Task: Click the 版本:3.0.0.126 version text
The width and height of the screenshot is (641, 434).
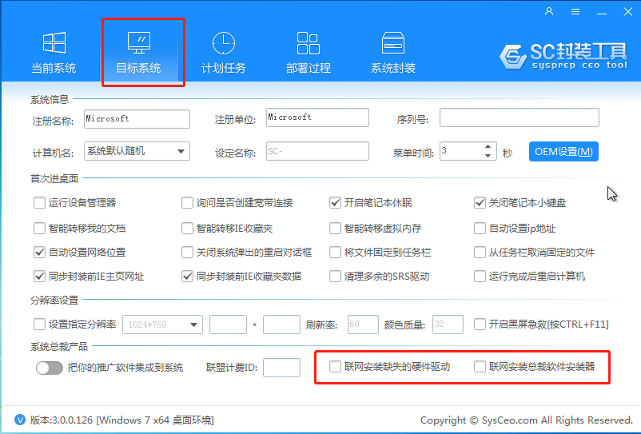Action: point(121,420)
